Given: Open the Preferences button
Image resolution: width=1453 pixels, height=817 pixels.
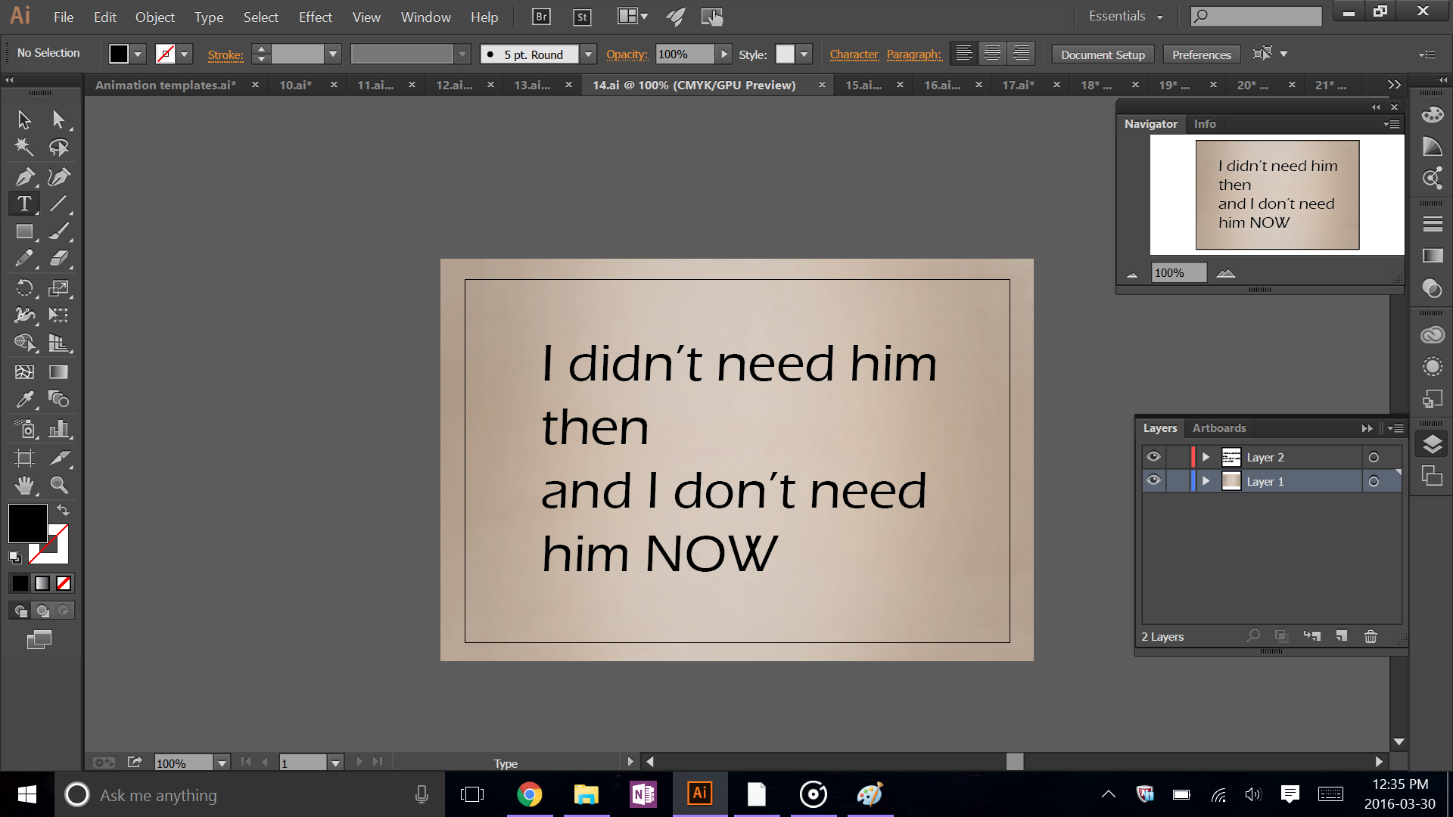Looking at the screenshot, I should click(x=1201, y=54).
